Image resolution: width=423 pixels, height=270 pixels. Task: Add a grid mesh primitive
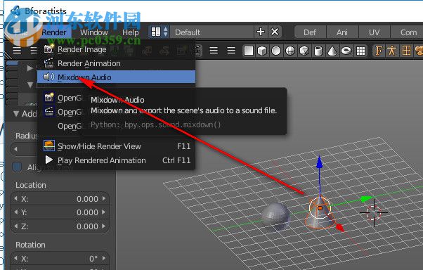[360, 51]
